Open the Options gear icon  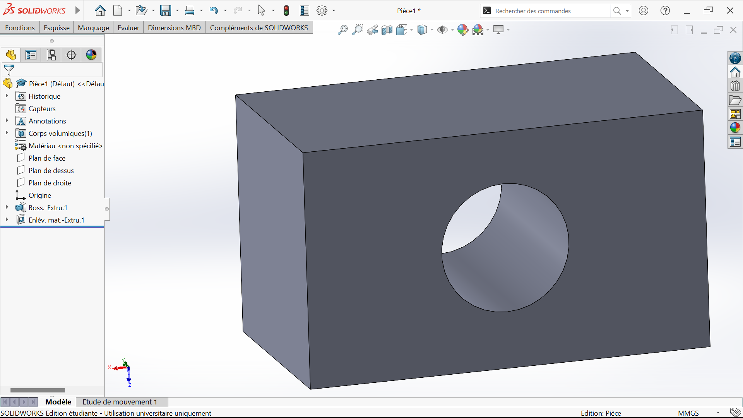[x=322, y=10]
